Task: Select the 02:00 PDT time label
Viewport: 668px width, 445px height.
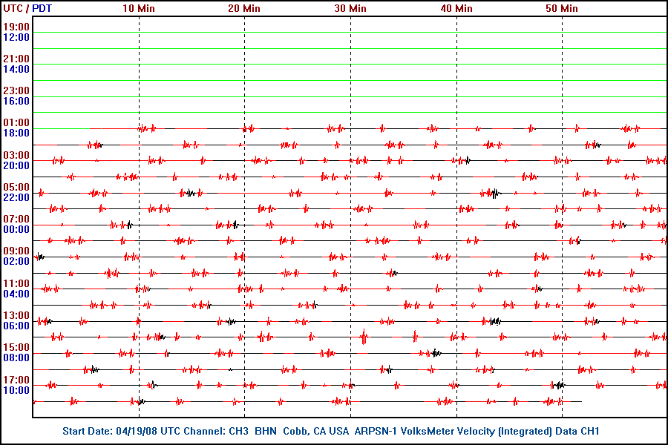Action: pos(16,261)
